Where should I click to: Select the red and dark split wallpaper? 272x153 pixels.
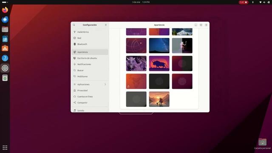(182, 63)
